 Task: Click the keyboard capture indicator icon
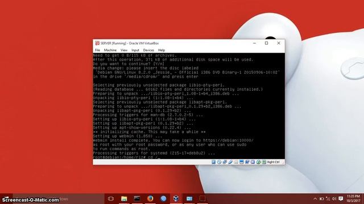(264, 162)
